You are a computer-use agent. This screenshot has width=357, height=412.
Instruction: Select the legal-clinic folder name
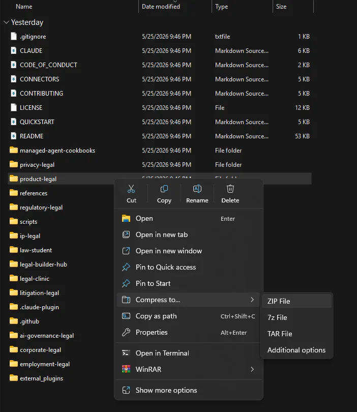point(35,279)
